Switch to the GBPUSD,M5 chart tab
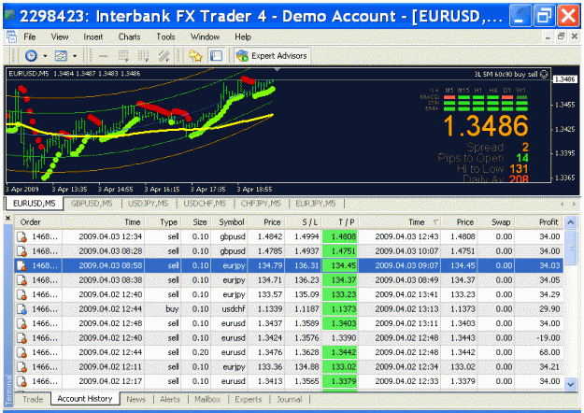 [x=92, y=204]
